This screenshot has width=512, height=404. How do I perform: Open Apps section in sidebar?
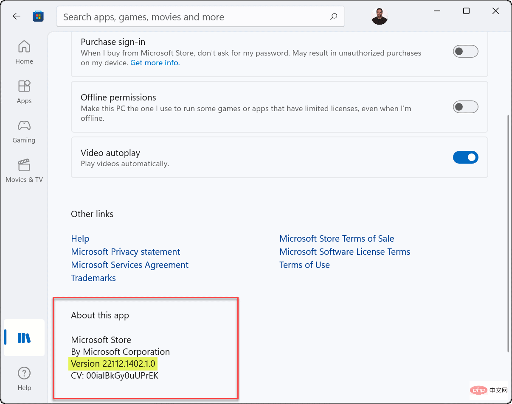pyautogui.click(x=24, y=92)
